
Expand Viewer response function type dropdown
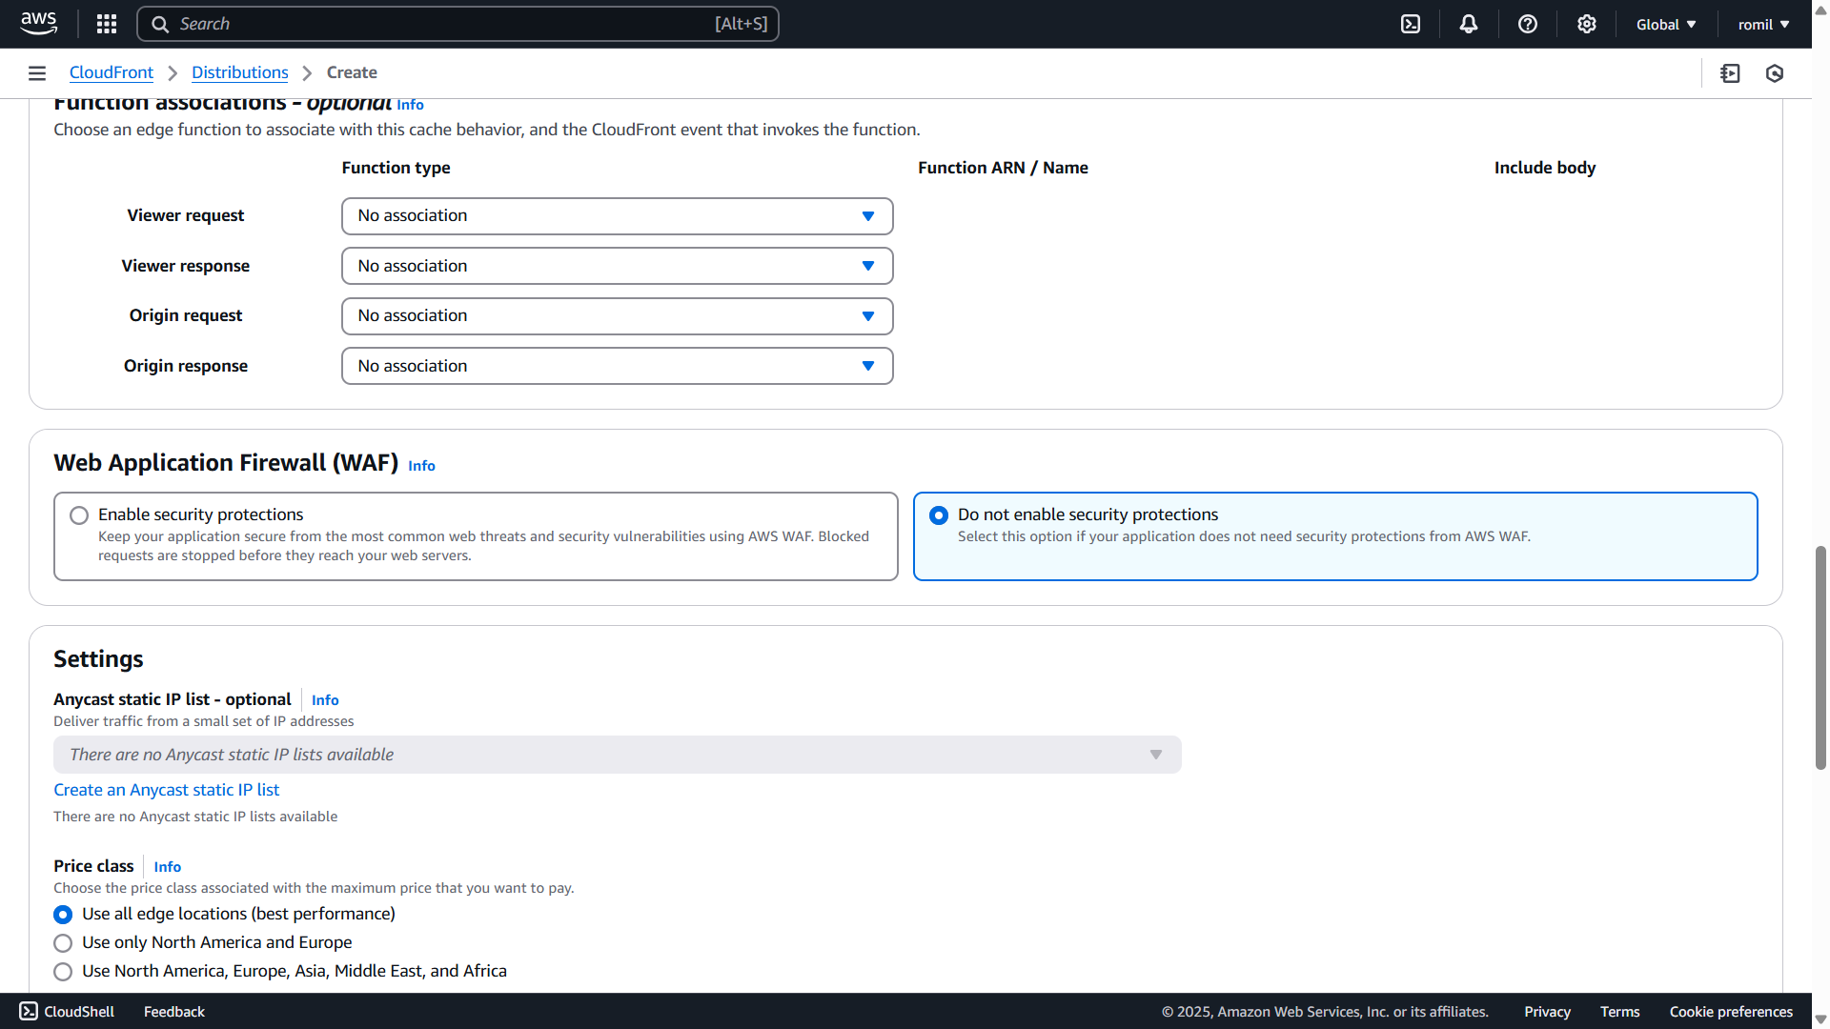[617, 266]
